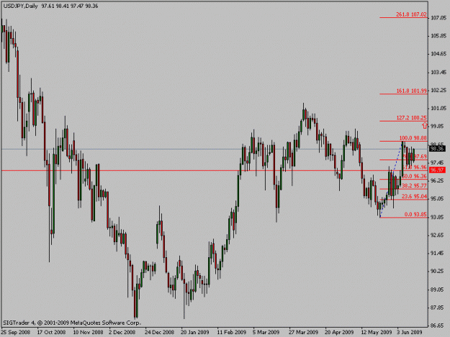Click the red up arrow marker near 99.85
The height and width of the screenshot is (337, 450).
point(425,126)
